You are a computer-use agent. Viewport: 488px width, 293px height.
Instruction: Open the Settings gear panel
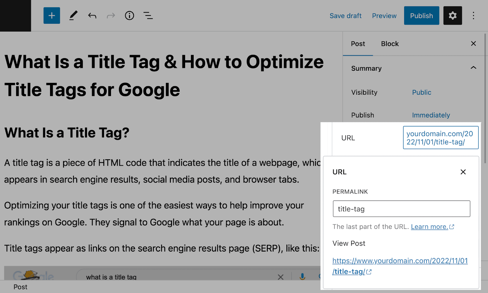pyautogui.click(x=453, y=16)
